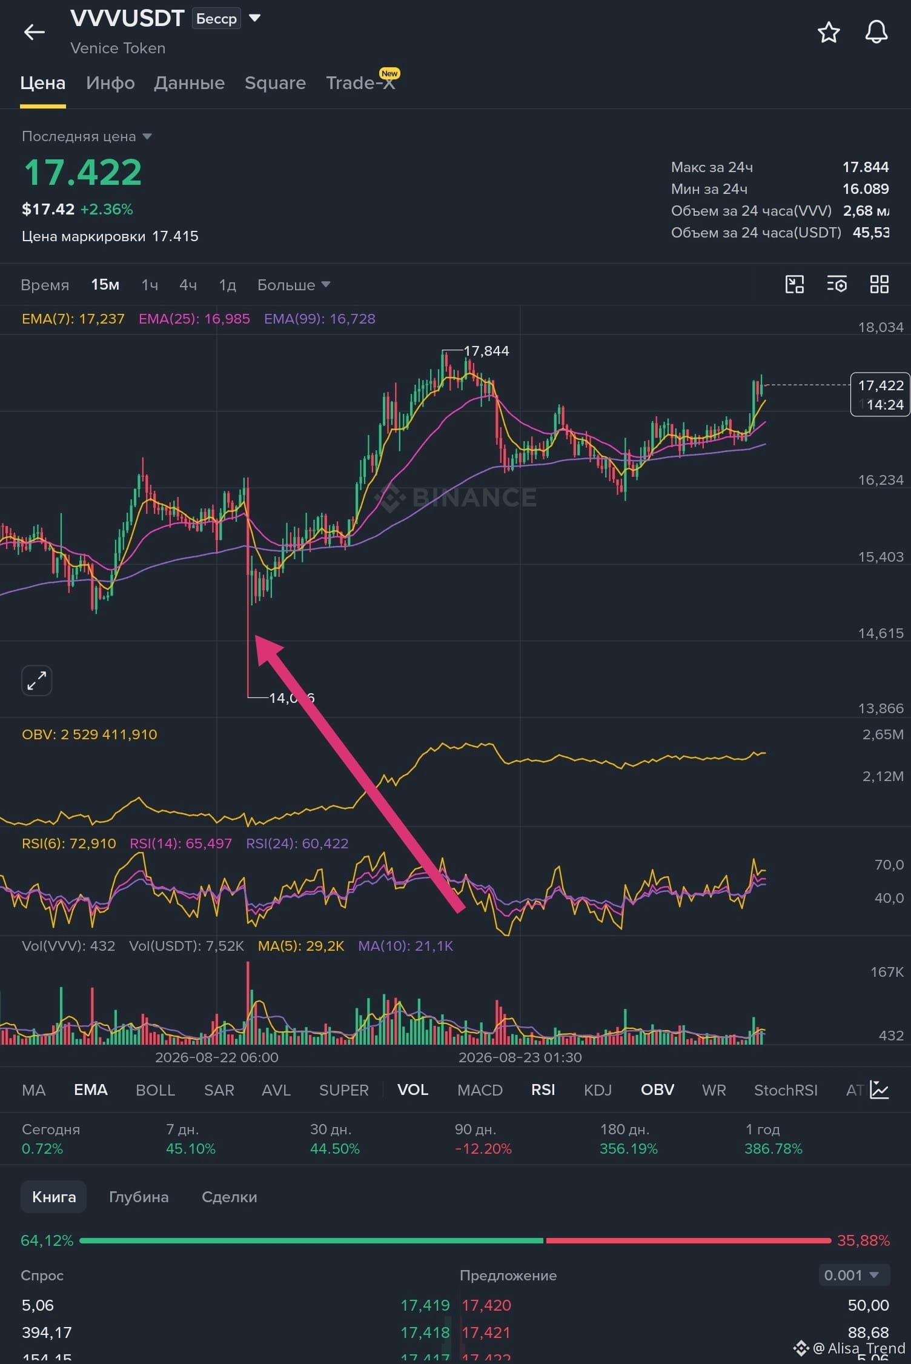Expand VVVUSDT pair selector dropdown arrow
911x1364 pixels.
[x=255, y=18]
